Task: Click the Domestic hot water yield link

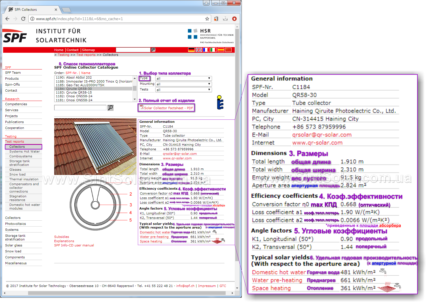Action: pos(155,232)
